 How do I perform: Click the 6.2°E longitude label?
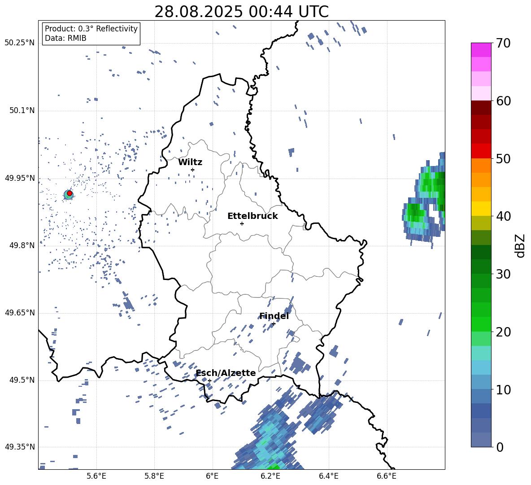point(270,476)
